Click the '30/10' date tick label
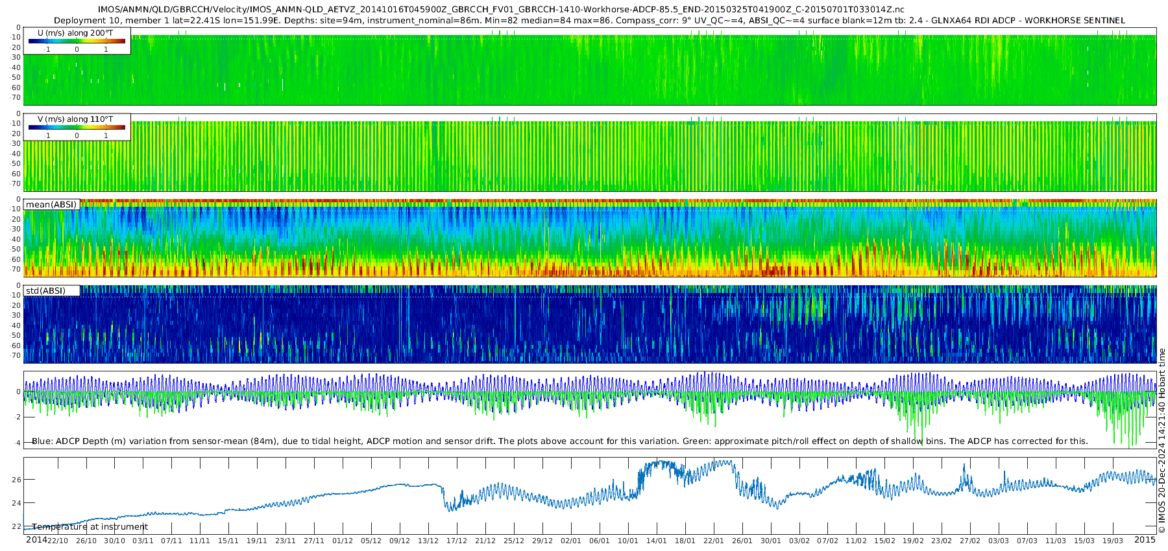The width and height of the screenshot is (1168, 551). (114, 541)
